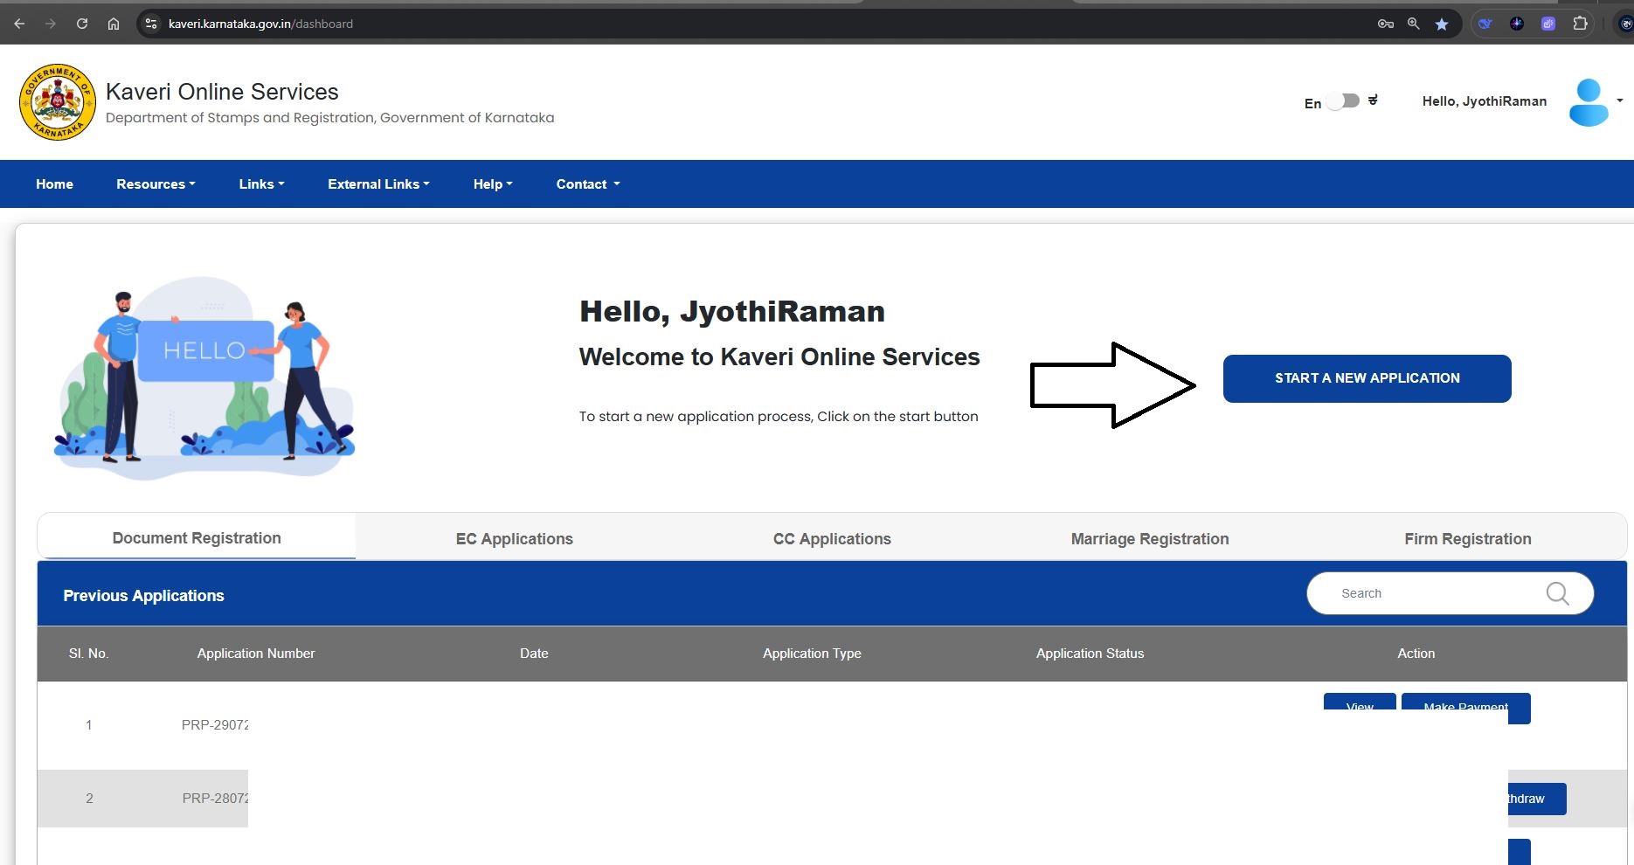Screen dimensions: 1634x865
Task: Click the zoom magnifier icon in address bar
Action: coord(1413,24)
